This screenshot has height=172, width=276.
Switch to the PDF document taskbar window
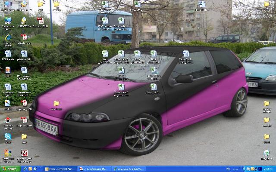point(94,169)
